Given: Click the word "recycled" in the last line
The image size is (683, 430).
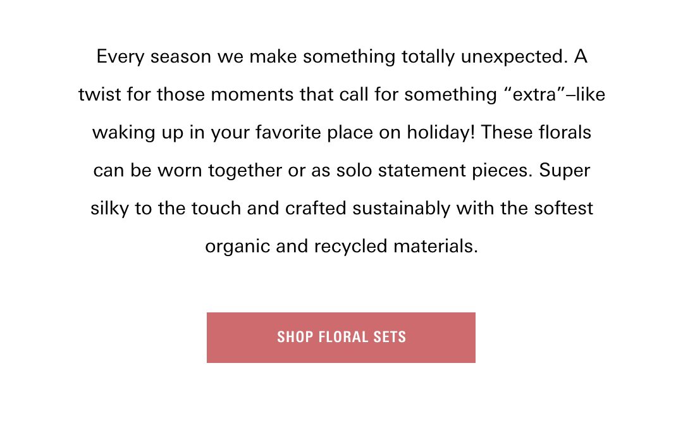Looking at the screenshot, I should (x=350, y=247).
